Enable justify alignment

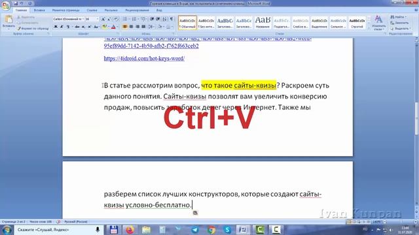pos(143,27)
